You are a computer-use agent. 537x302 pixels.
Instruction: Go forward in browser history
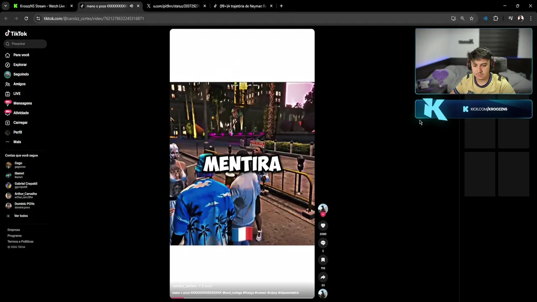pos(16,18)
